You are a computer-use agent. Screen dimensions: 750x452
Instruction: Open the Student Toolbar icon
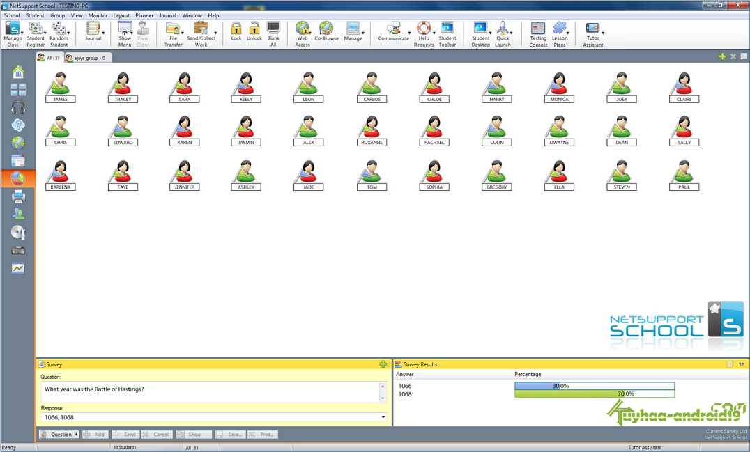(447, 34)
